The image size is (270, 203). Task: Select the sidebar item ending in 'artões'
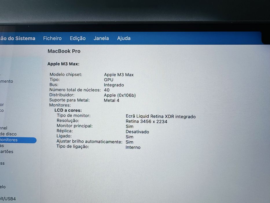pos(7,152)
